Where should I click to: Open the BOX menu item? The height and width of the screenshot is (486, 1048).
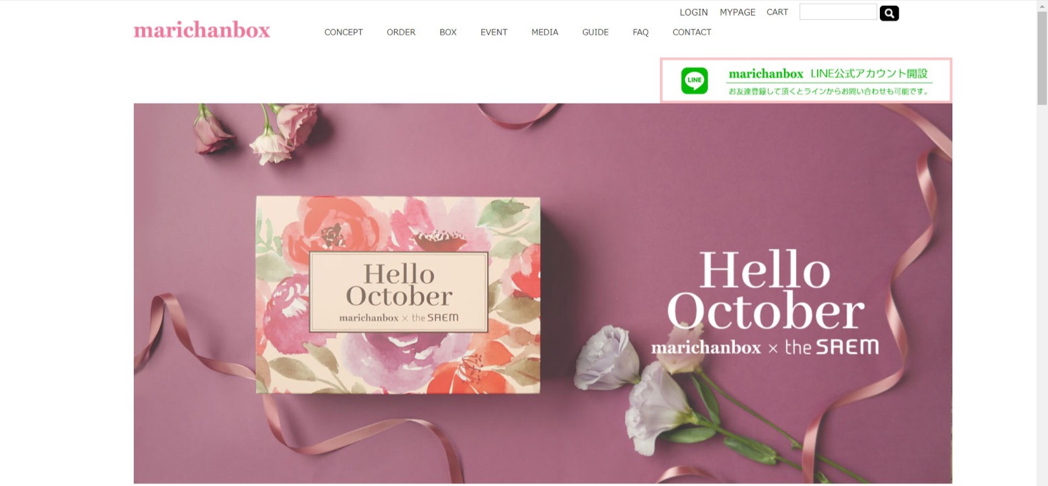448,32
